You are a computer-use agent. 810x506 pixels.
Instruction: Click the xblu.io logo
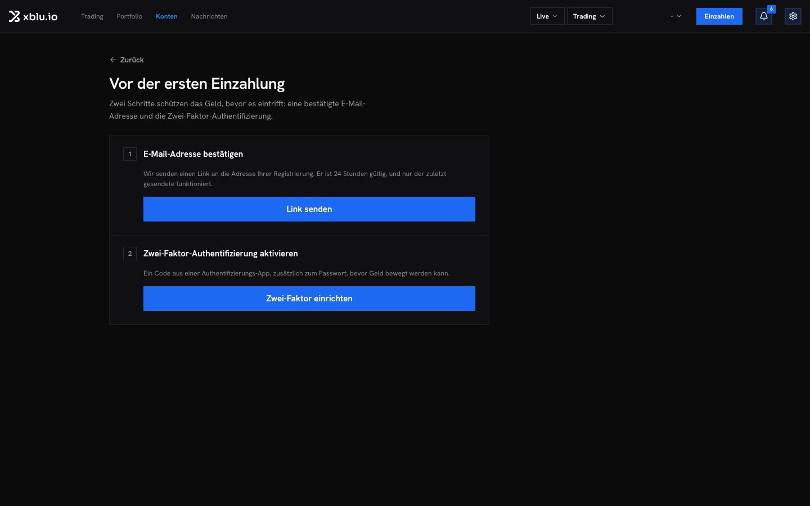[x=33, y=16]
